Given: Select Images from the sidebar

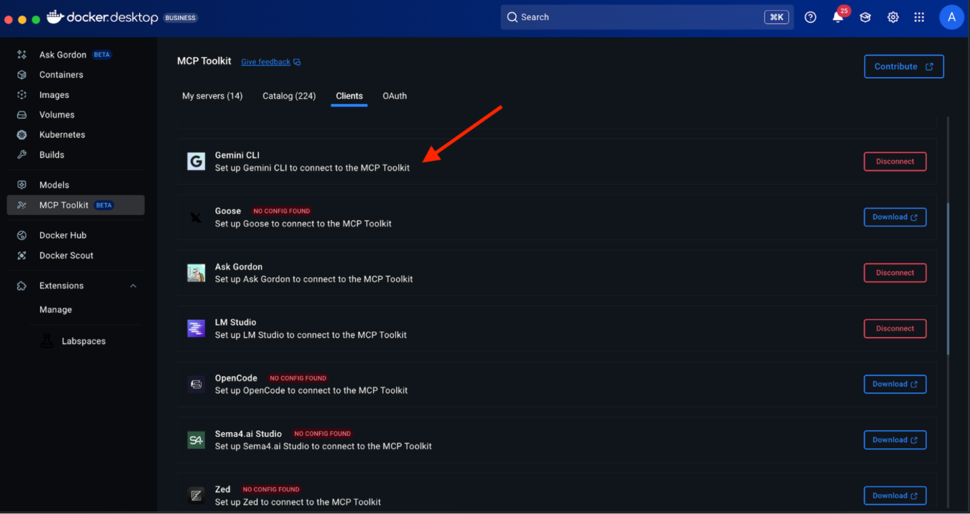Looking at the screenshot, I should (x=52, y=95).
